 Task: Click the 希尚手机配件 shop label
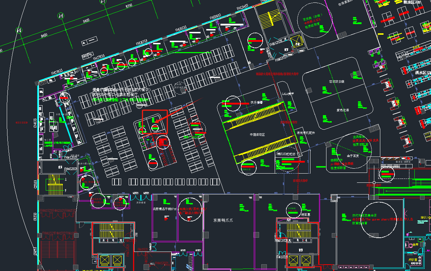pos(306,133)
